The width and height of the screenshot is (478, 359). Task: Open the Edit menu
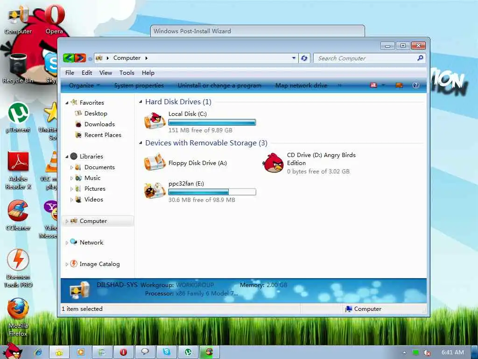point(86,72)
